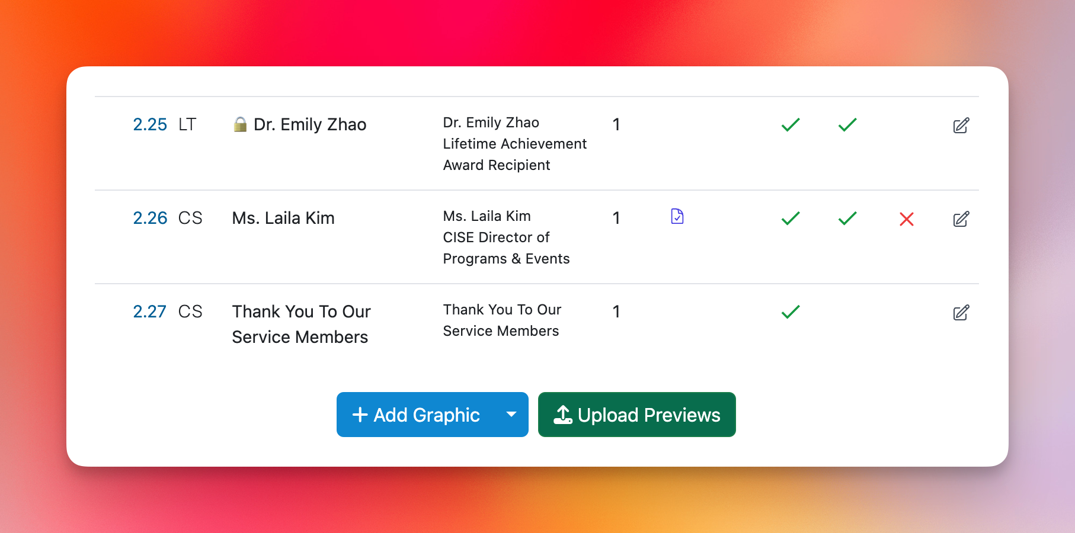Click second green checkmark in row 2.25

tap(847, 124)
